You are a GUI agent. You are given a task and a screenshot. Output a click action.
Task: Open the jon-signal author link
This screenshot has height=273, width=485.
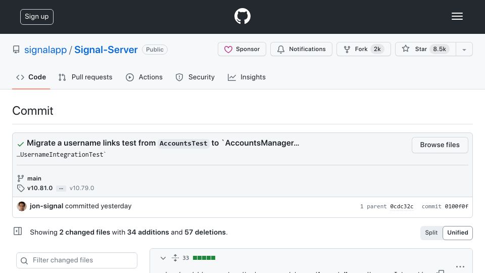pyautogui.click(x=46, y=206)
